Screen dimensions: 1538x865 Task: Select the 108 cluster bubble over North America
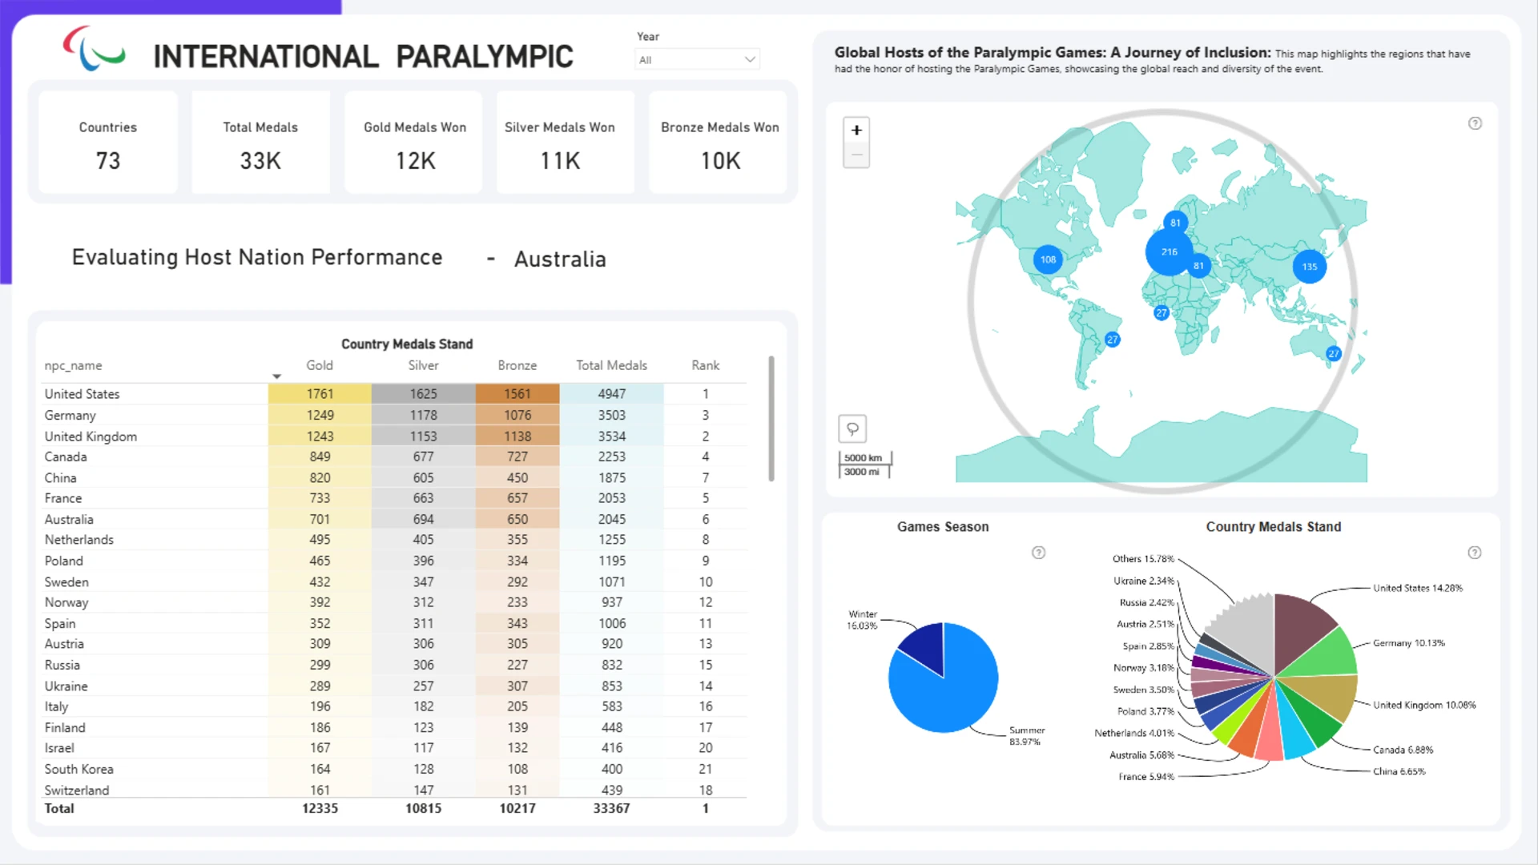click(x=1048, y=259)
